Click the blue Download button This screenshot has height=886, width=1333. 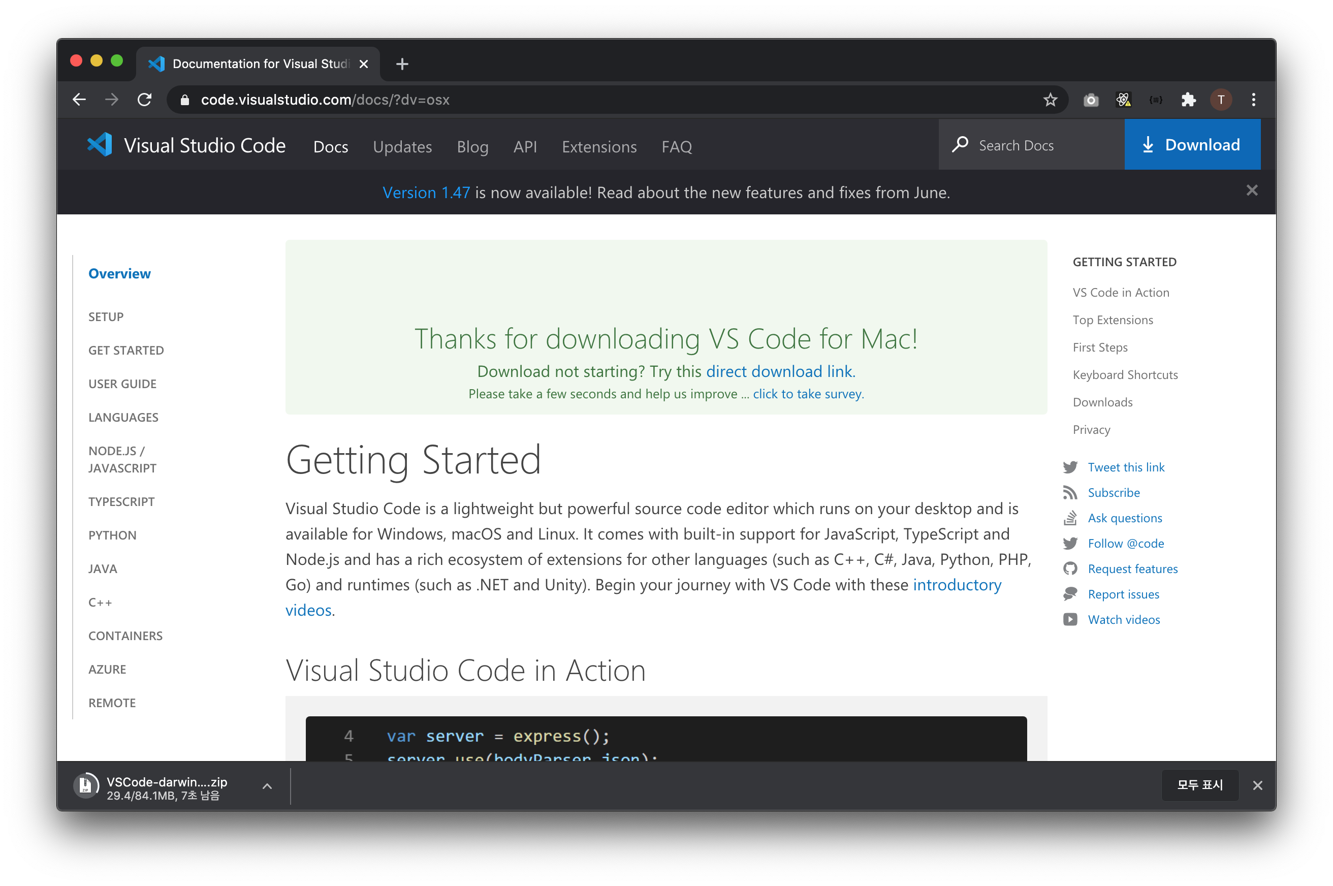point(1192,145)
